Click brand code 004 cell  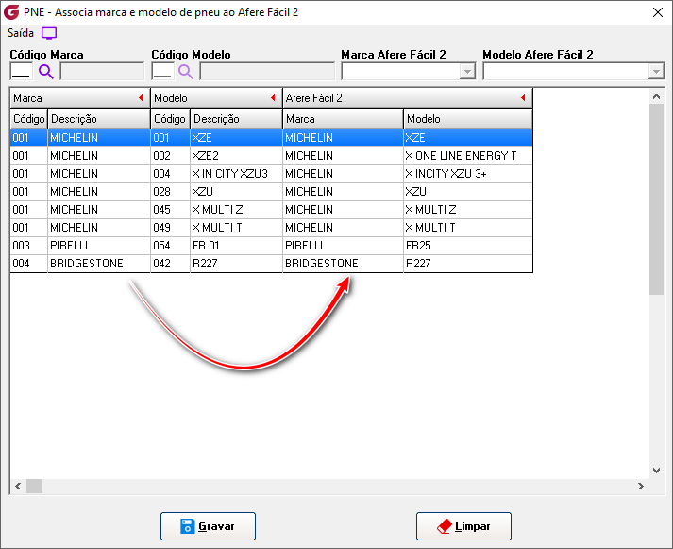[x=28, y=264]
